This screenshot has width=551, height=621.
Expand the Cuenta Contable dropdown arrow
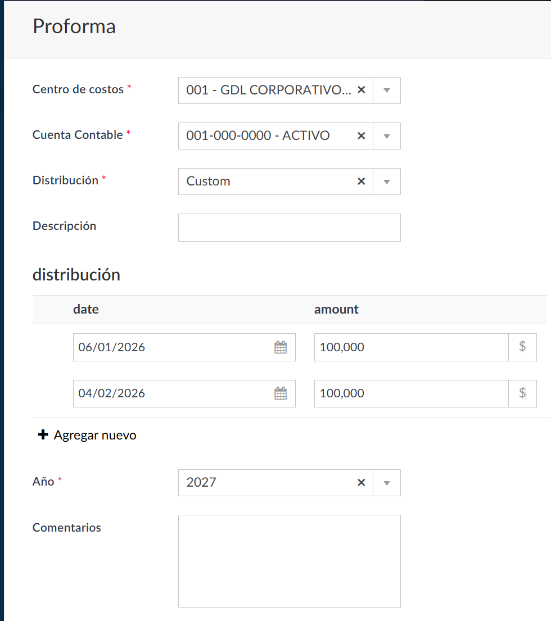tap(387, 136)
